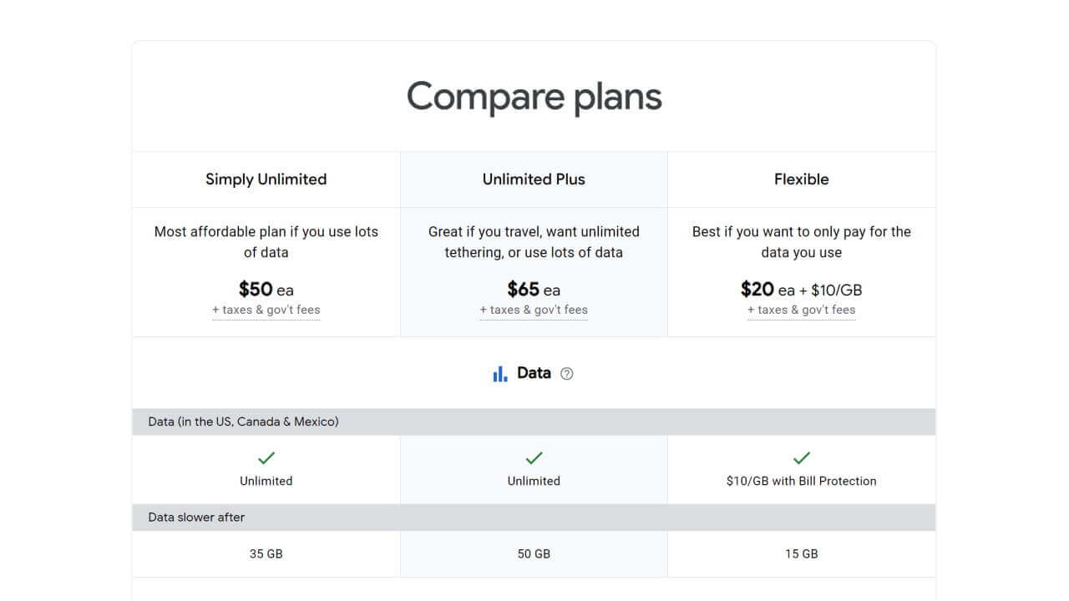The image size is (1069, 601).
Task: Click "$10/GB with Bill Protection" text
Action: click(x=802, y=481)
